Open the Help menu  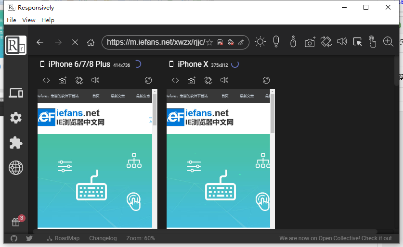[x=48, y=20]
